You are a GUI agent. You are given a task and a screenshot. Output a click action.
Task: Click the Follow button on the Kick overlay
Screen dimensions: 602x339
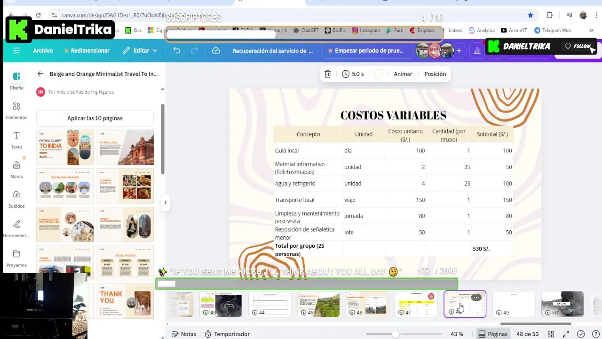(x=578, y=46)
